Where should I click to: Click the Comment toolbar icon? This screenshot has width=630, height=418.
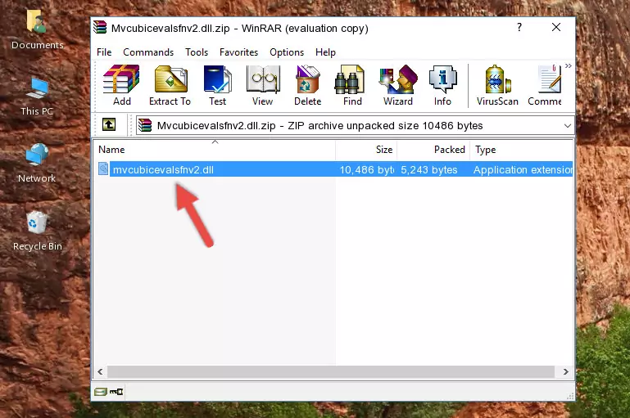[545, 85]
